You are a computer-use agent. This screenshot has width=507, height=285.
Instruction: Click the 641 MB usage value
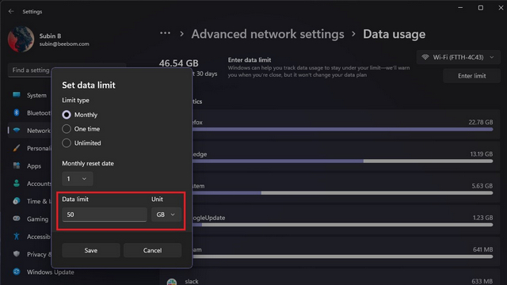pos(482,249)
